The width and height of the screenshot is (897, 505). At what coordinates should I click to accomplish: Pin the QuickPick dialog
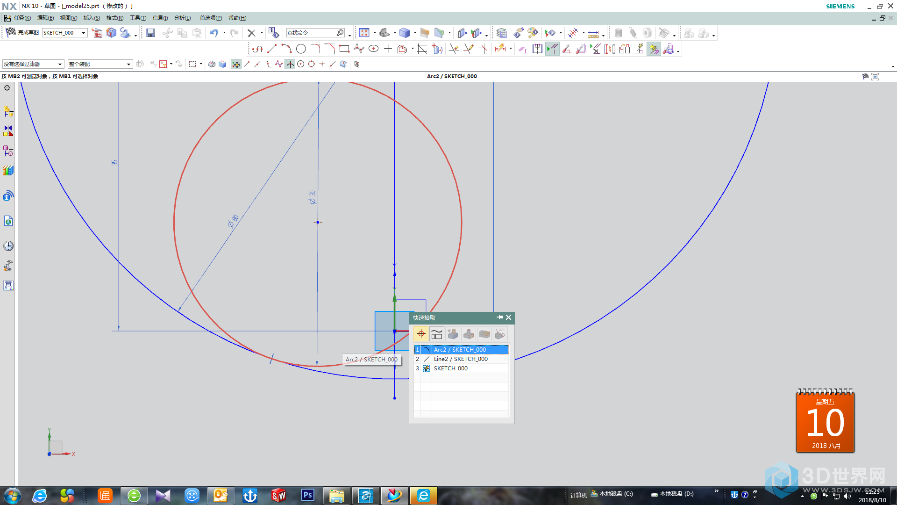point(499,317)
